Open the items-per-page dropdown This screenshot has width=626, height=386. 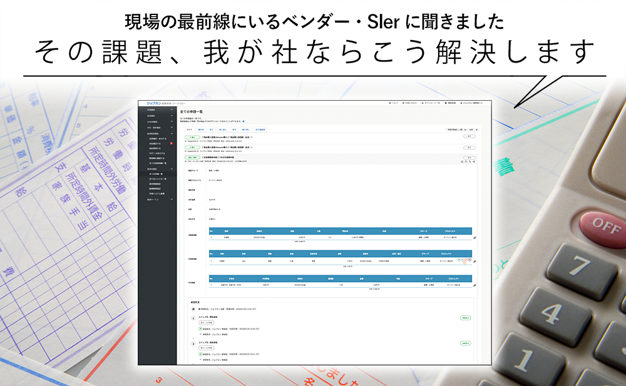point(474,130)
